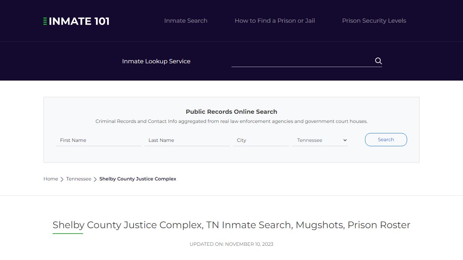Click the First Name input field
Viewport: 463px width, 260px height.
tap(99, 140)
